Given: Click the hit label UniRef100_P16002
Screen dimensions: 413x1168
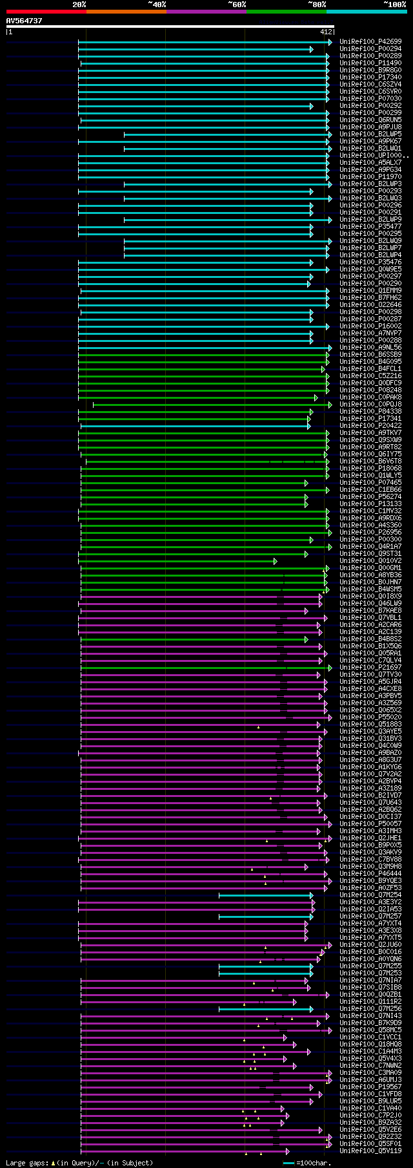Looking at the screenshot, I should click(370, 326).
